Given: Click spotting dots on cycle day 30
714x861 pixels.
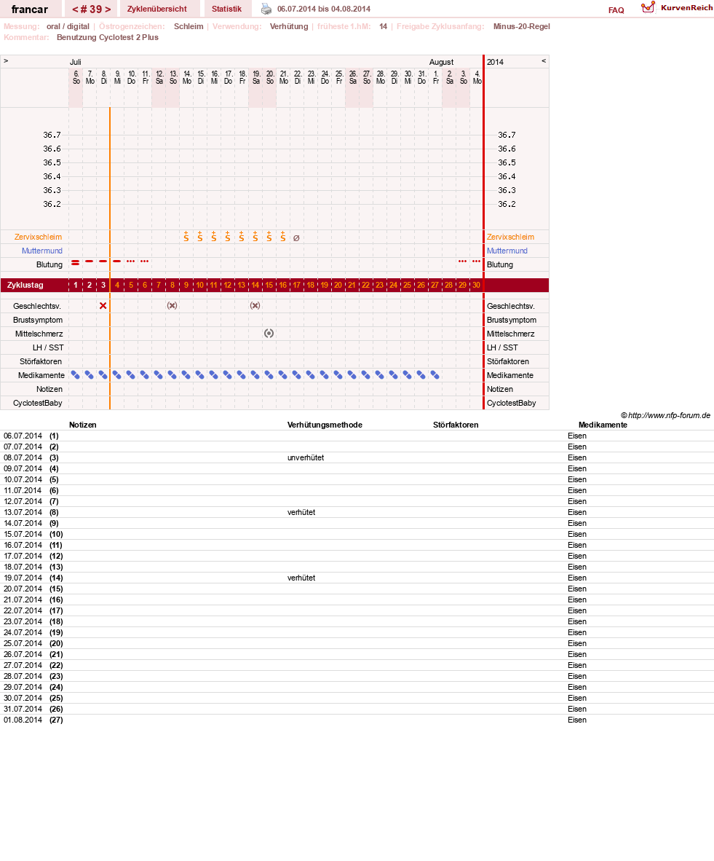Looking at the screenshot, I should (x=477, y=262).
